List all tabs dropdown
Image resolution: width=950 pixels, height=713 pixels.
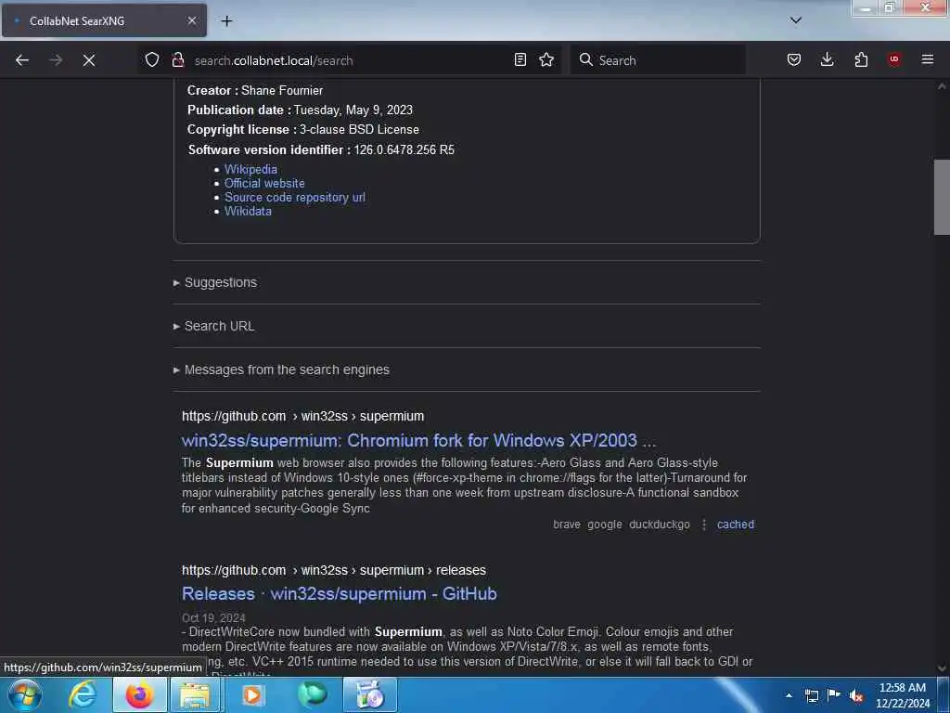pyautogui.click(x=796, y=20)
